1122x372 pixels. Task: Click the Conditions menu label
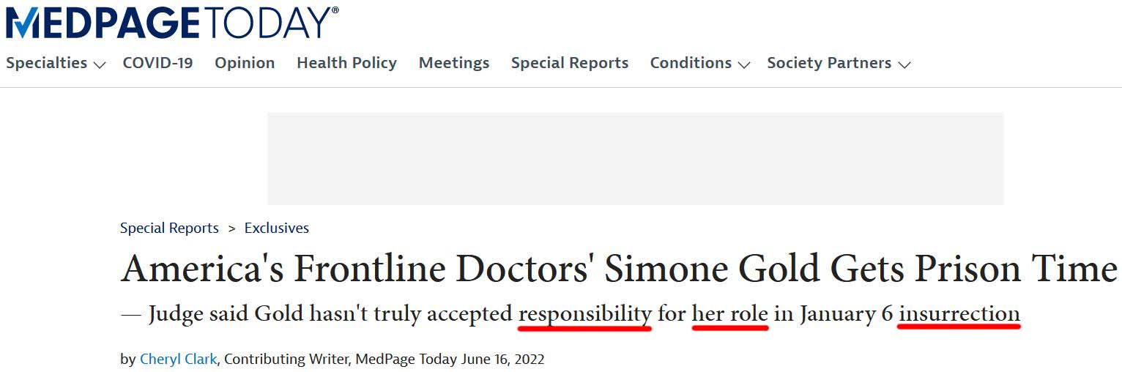(691, 63)
